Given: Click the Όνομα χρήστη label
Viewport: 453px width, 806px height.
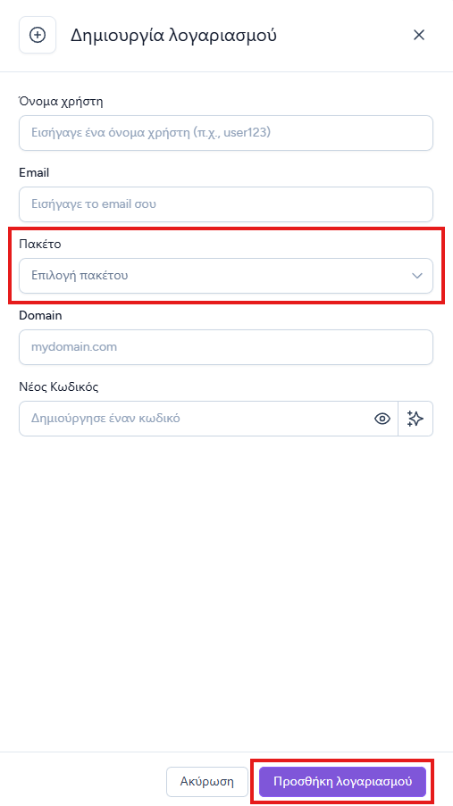Looking at the screenshot, I should click(x=61, y=101).
